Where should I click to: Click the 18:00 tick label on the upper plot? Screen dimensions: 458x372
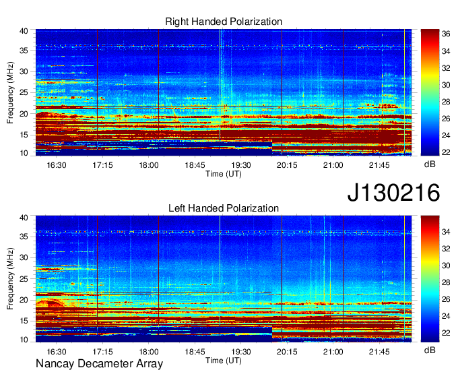click(149, 165)
